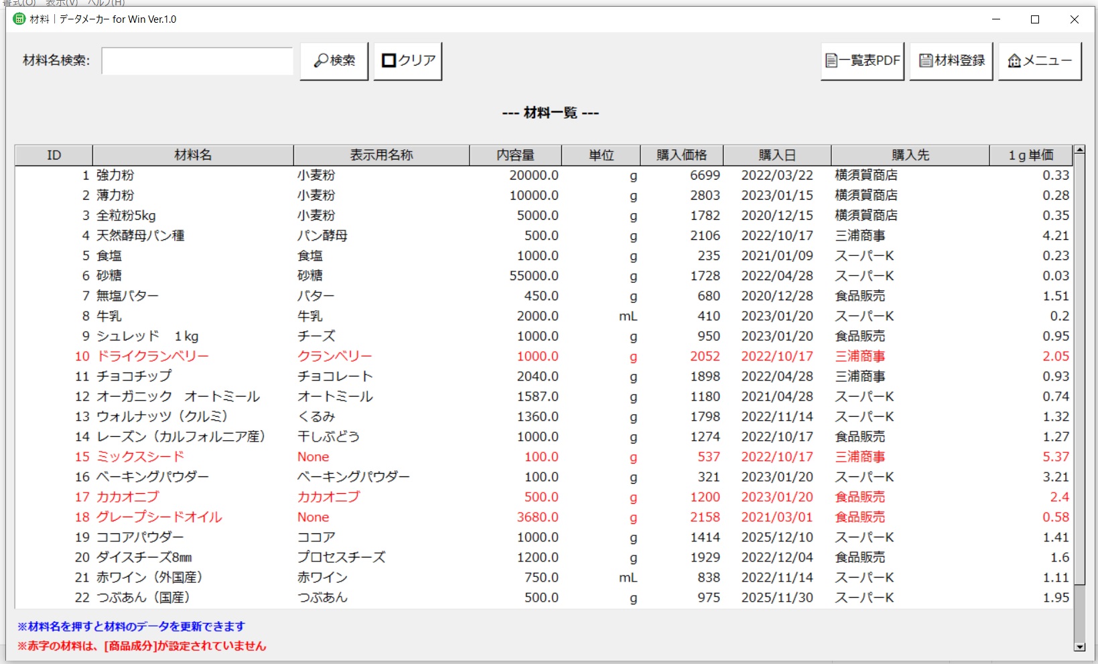Open material 天然酵母パン種
Screen dimensions: 1098x664
pyautogui.click(x=141, y=236)
